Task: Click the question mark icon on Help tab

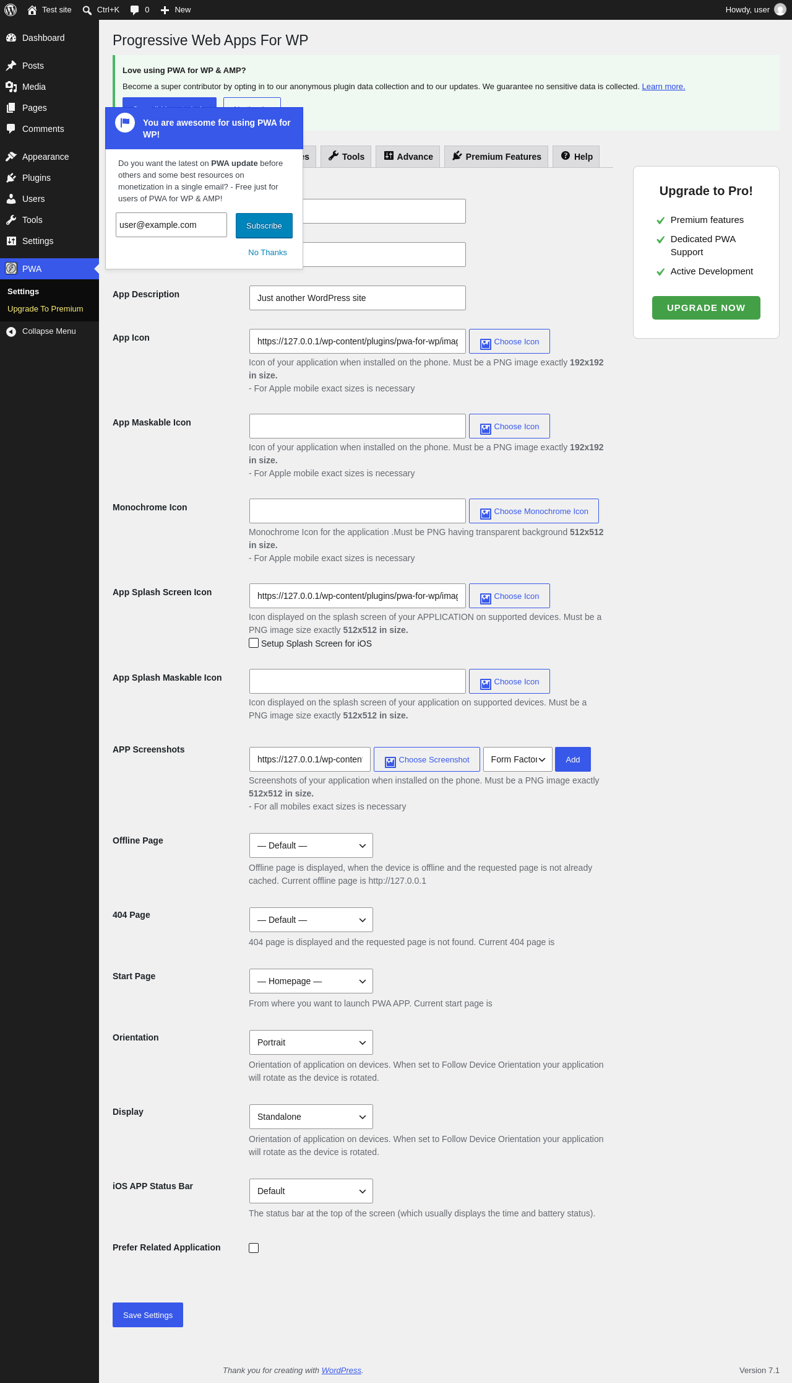Action: click(566, 156)
